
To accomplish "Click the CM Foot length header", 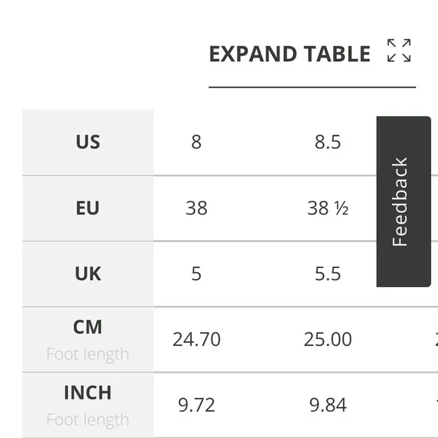I will tap(88, 340).
